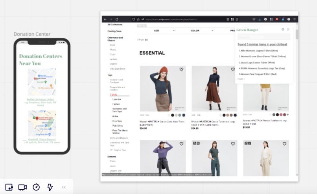
Task: Select Fashion under T-Shirts
Action: click(x=116, y=104)
